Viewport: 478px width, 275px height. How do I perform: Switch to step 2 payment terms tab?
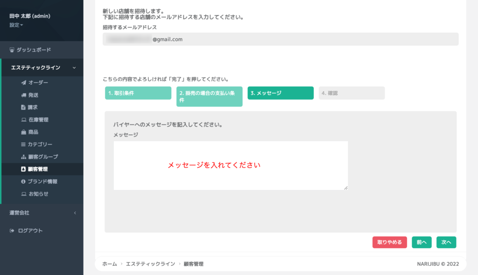point(209,96)
